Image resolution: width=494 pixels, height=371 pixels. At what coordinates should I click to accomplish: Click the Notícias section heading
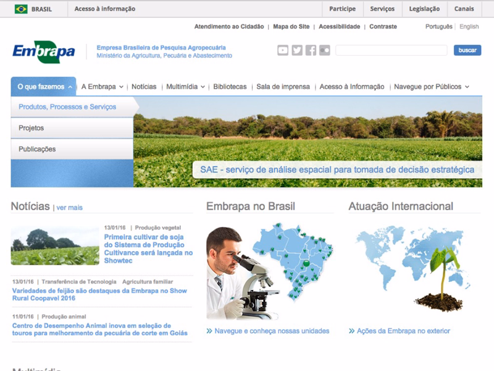pos(30,207)
